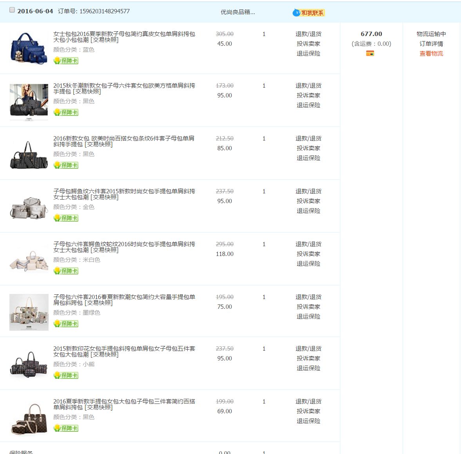Open the brown three-piece bag thumbnail
Screen dimensions: 461x454
[x=29, y=418]
